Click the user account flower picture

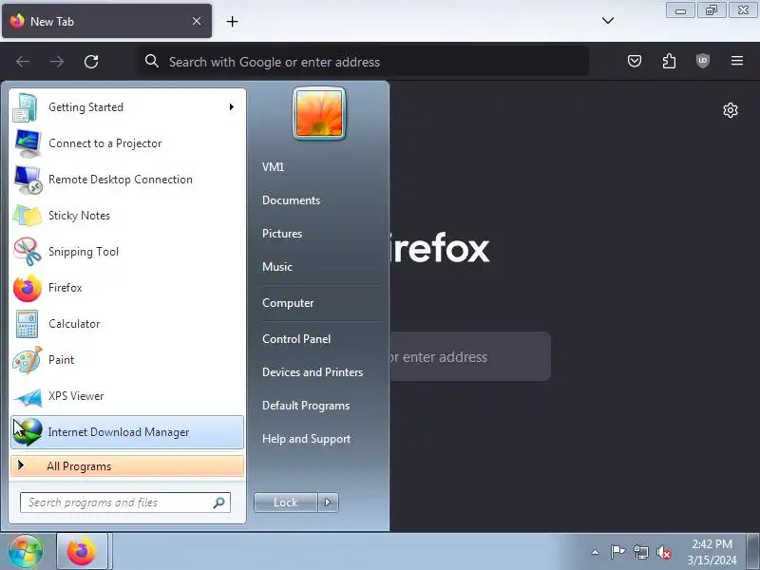click(319, 114)
